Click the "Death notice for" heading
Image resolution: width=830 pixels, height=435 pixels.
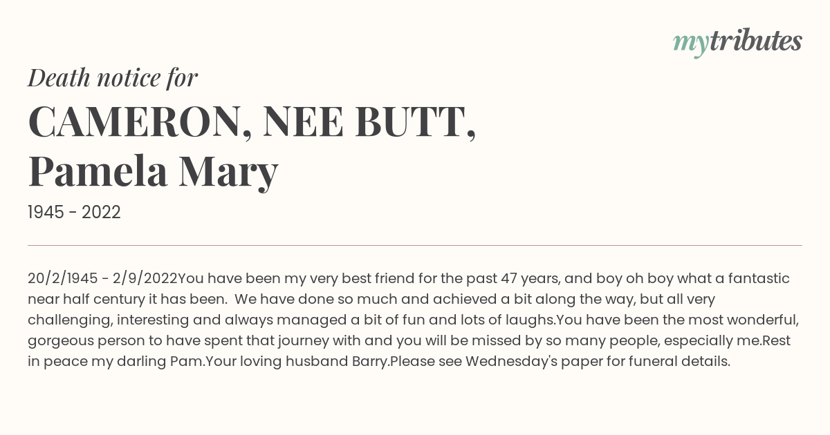pyautogui.click(x=113, y=78)
